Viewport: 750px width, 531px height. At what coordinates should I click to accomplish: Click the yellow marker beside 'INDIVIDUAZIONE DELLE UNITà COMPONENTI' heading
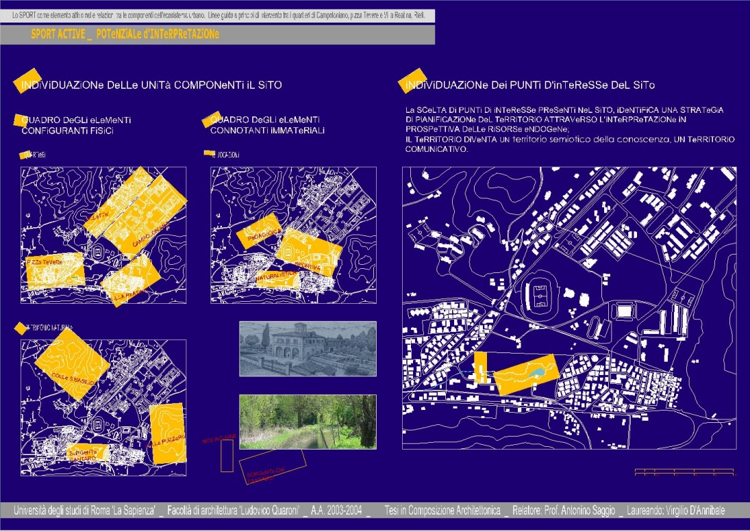(26, 80)
